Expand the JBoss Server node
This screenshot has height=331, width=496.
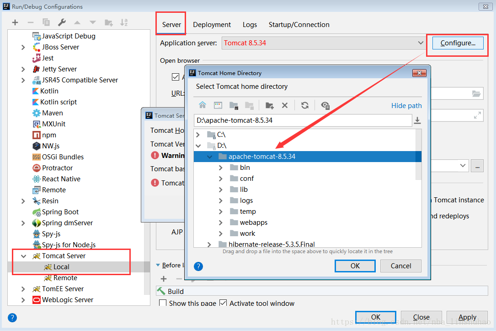pyautogui.click(x=23, y=47)
